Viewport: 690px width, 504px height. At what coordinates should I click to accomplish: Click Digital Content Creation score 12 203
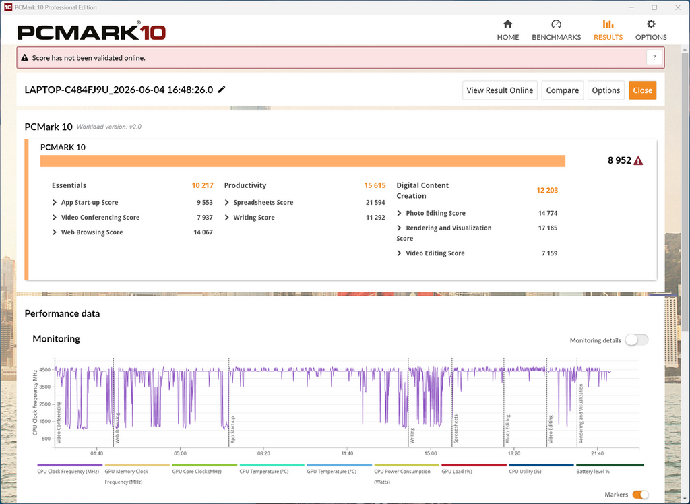tap(547, 190)
